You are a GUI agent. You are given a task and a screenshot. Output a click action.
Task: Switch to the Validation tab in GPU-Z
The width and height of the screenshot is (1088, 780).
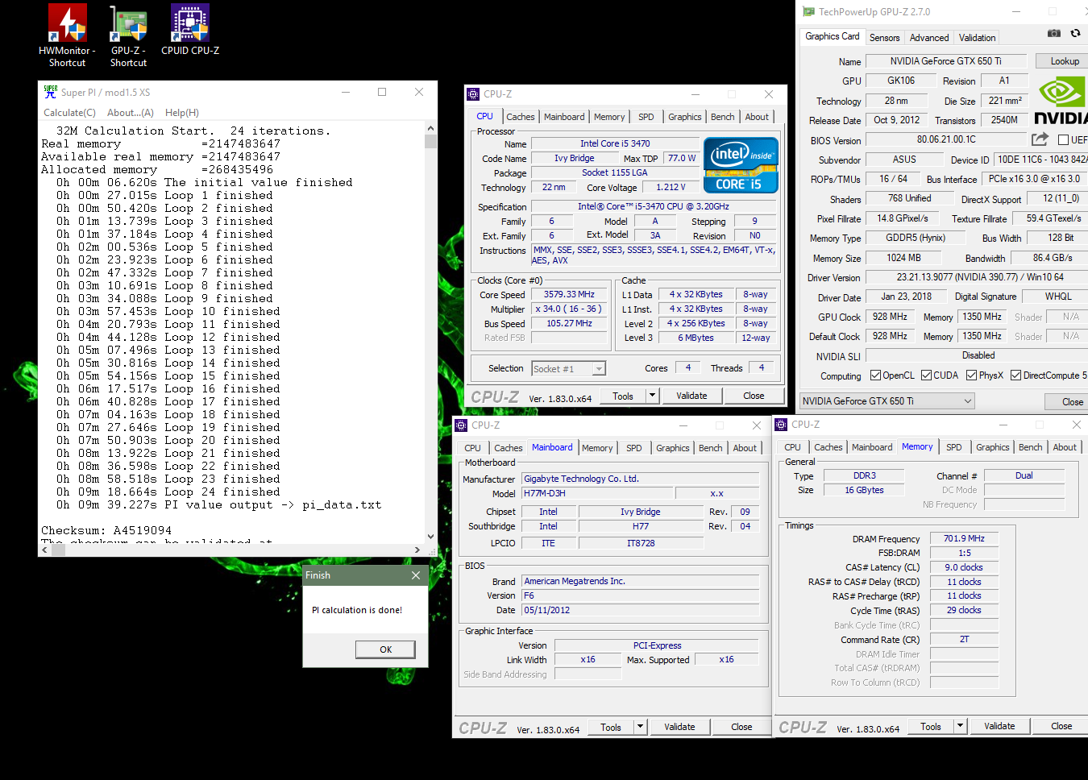click(x=977, y=38)
